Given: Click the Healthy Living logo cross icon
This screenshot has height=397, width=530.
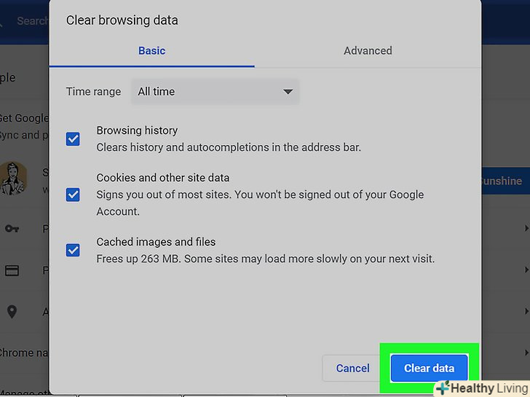Looking at the screenshot, I should pos(441,388).
